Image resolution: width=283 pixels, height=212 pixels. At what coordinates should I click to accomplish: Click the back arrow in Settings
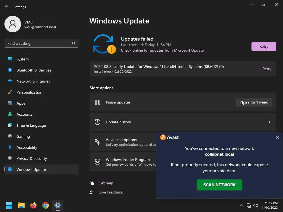click(7, 7)
